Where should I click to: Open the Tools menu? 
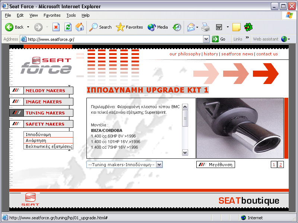pyautogui.click(x=71, y=15)
